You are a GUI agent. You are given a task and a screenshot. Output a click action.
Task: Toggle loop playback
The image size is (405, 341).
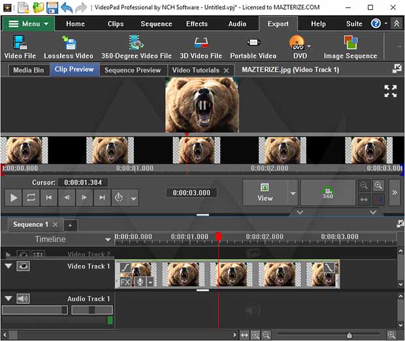tap(31, 198)
